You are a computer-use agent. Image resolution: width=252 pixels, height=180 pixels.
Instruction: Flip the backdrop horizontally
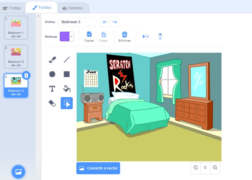[x=146, y=36]
